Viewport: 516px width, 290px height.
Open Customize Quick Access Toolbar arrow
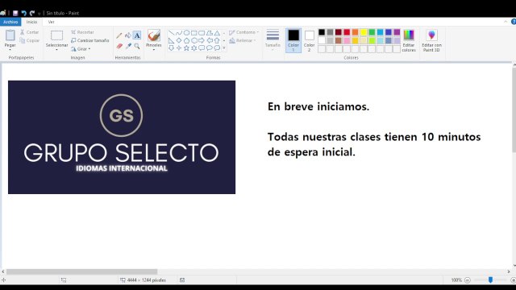tap(40, 14)
